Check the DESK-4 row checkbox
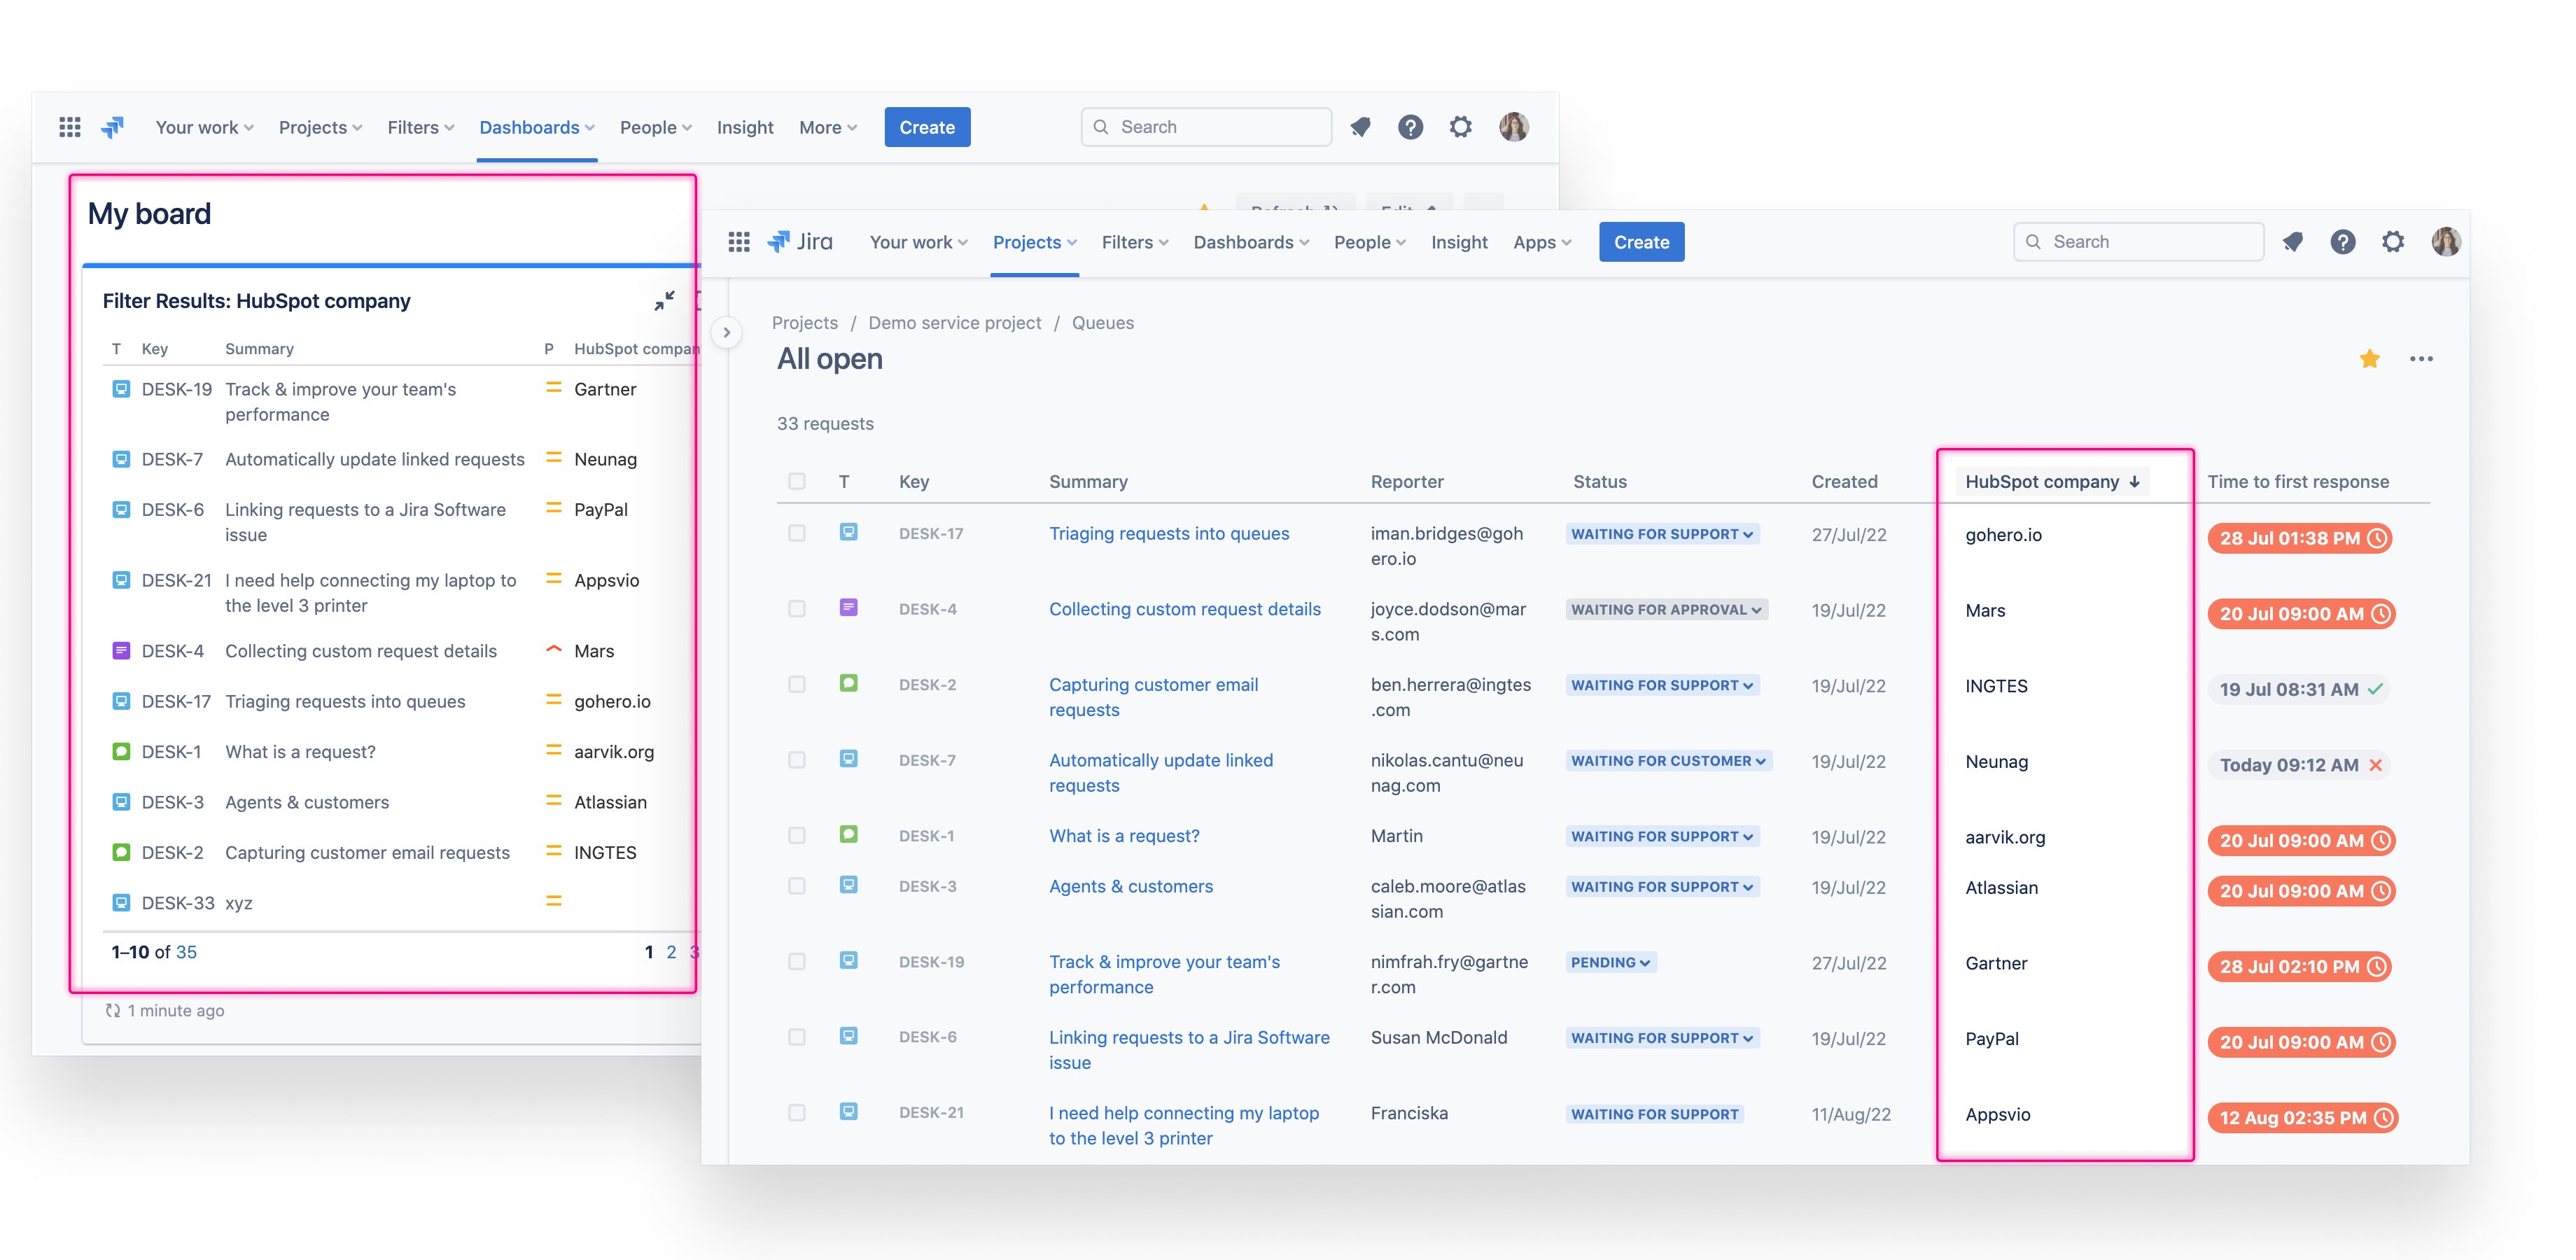The width and height of the screenshot is (2576, 1260). point(797,608)
